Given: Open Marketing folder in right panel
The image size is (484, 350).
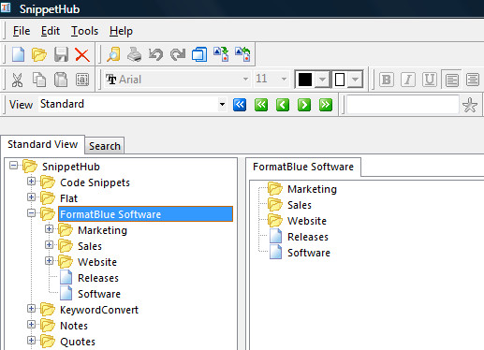Looking at the screenshot, I should coord(312,189).
